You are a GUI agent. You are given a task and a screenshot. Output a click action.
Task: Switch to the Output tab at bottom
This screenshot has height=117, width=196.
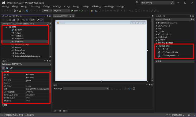coord(65,111)
